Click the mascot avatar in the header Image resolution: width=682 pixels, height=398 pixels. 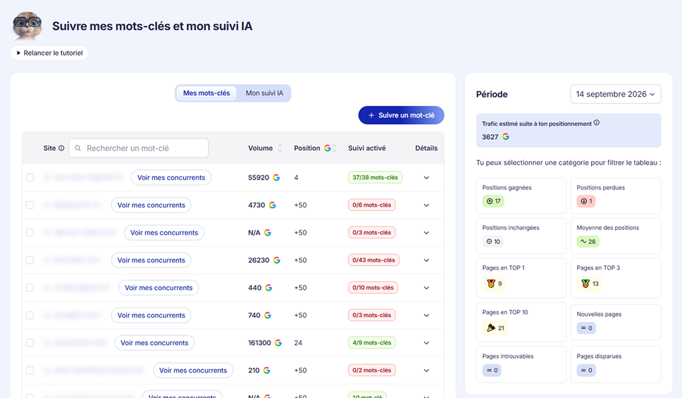[x=27, y=26]
